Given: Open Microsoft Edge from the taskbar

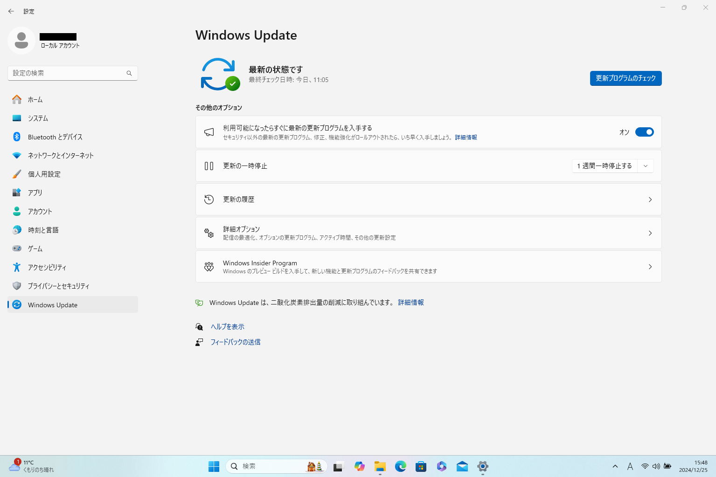Looking at the screenshot, I should coord(400,466).
